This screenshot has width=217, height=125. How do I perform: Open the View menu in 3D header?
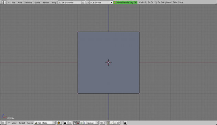pos(14,123)
